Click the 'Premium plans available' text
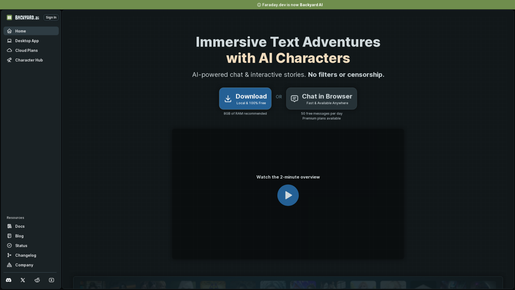 click(321, 118)
